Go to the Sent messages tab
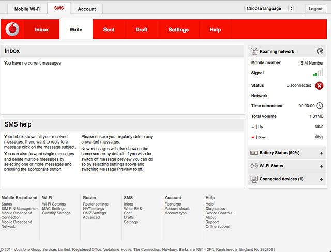Viewport: 331px width, 252px height. pyautogui.click(x=109, y=29)
